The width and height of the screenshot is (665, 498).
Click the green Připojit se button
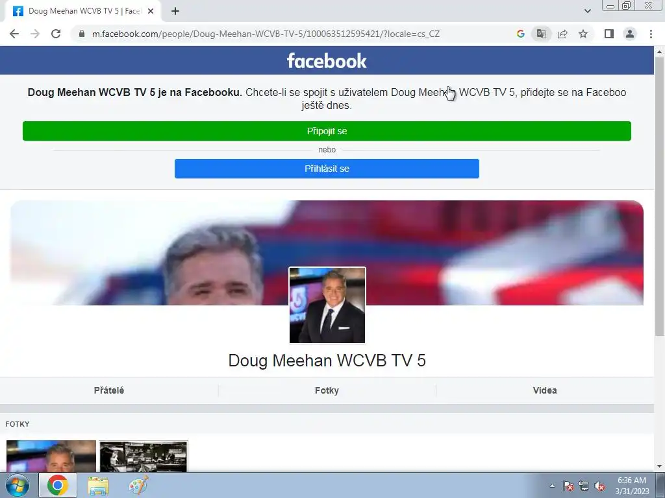pyautogui.click(x=327, y=131)
